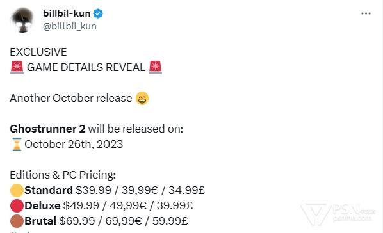Click the right red siren emoji

(x=156, y=67)
